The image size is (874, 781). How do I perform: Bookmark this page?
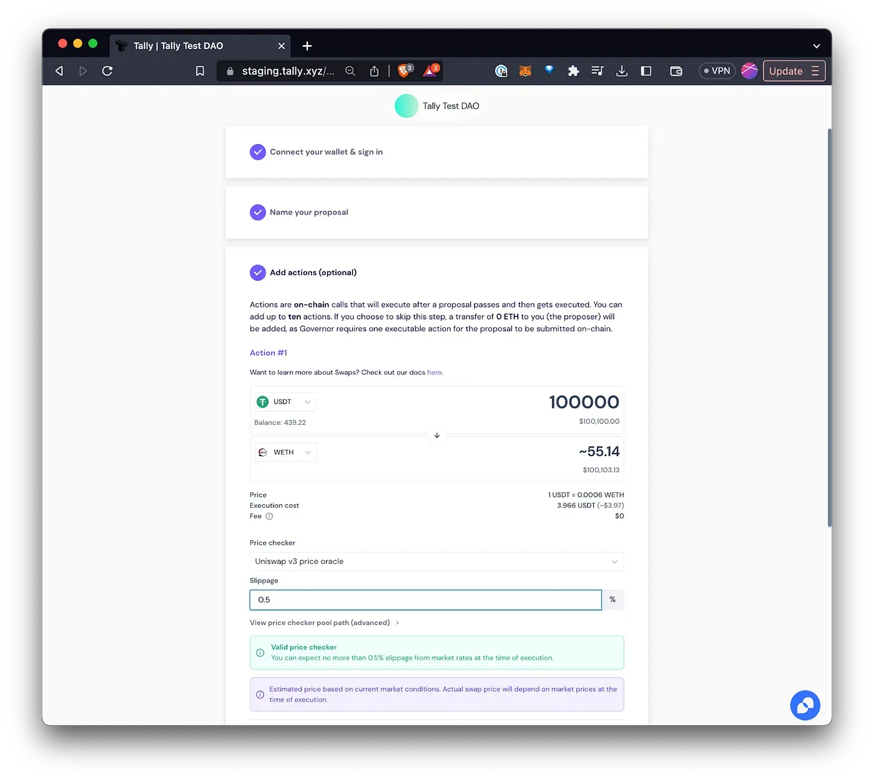[x=200, y=71]
